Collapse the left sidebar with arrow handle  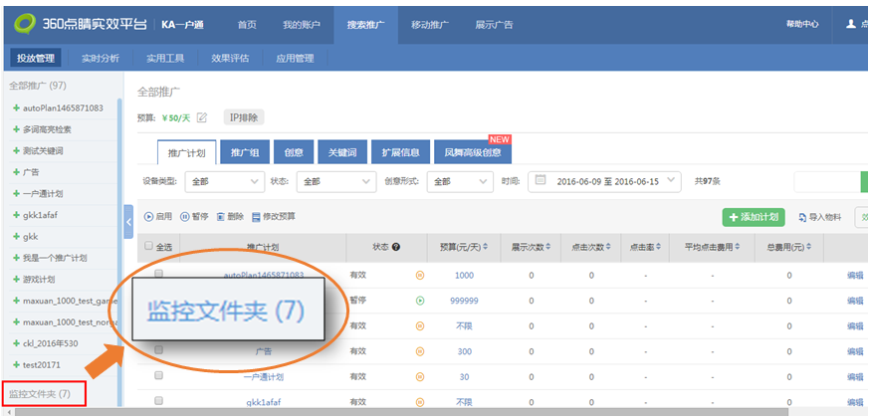click(x=128, y=222)
